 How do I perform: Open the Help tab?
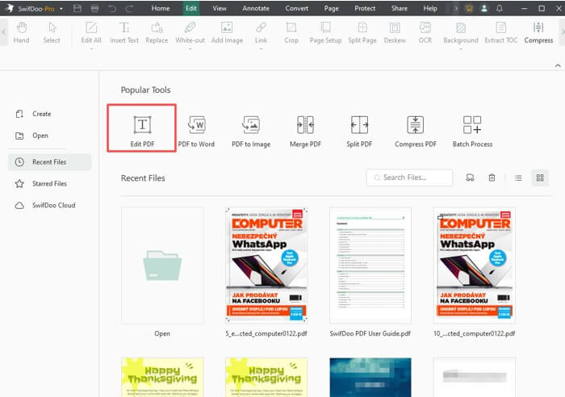(430, 8)
